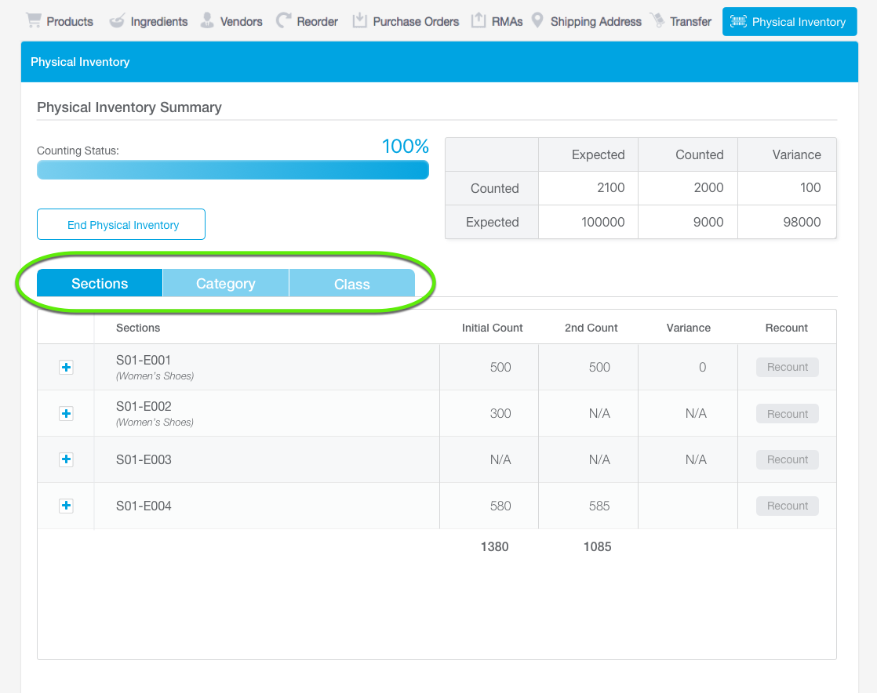Click initial count 580 for S01-E004

pyautogui.click(x=500, y=506)
